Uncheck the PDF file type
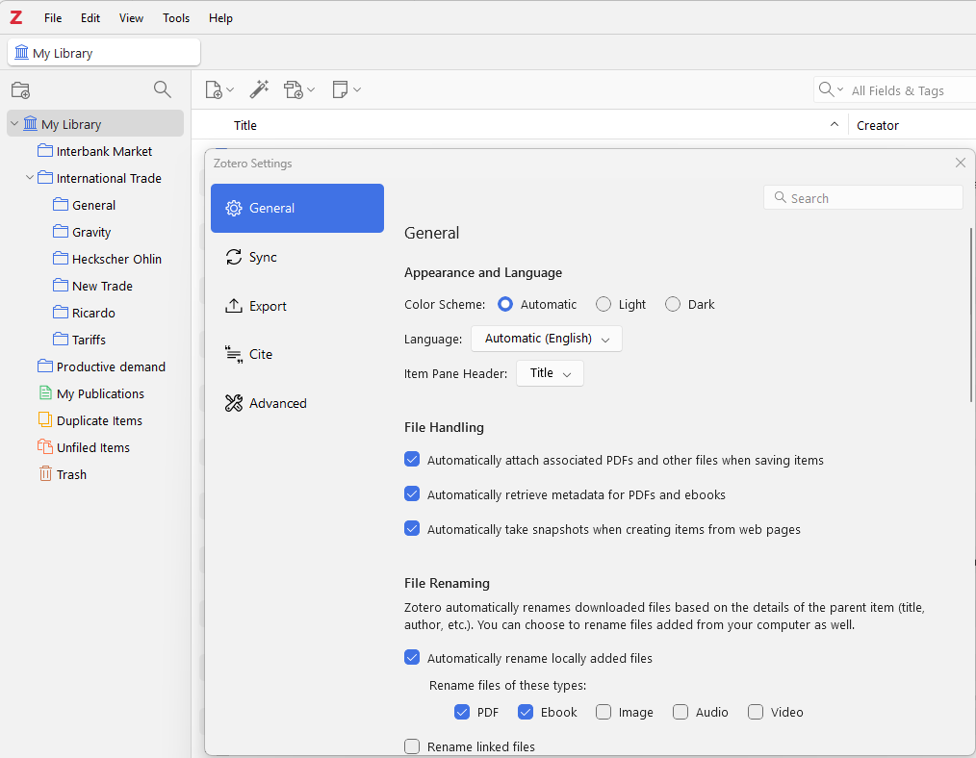This screenshot has height=758, width=976. (462, 712)
